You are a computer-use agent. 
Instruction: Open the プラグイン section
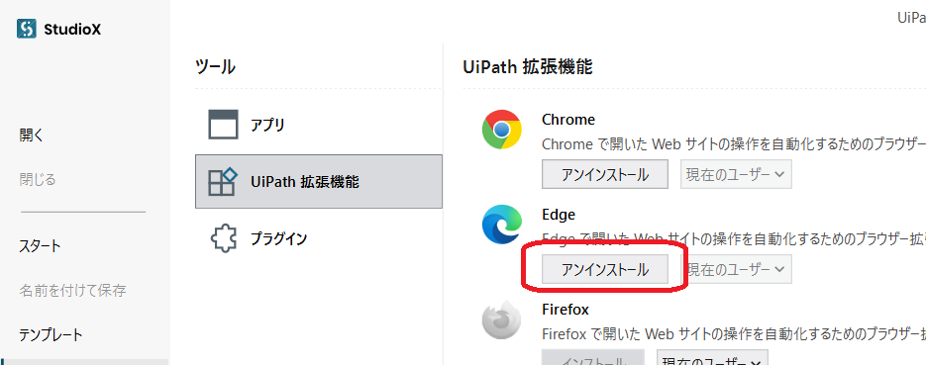[x=318, y=238]
